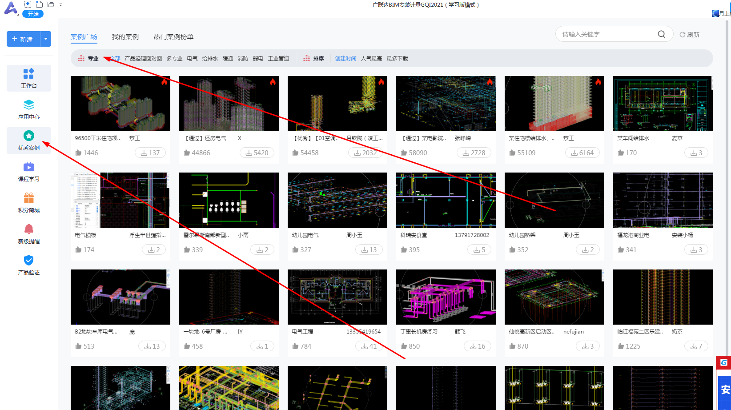
Task: Open the 福龙港商业电 case thumbnail
Action: 663,201
